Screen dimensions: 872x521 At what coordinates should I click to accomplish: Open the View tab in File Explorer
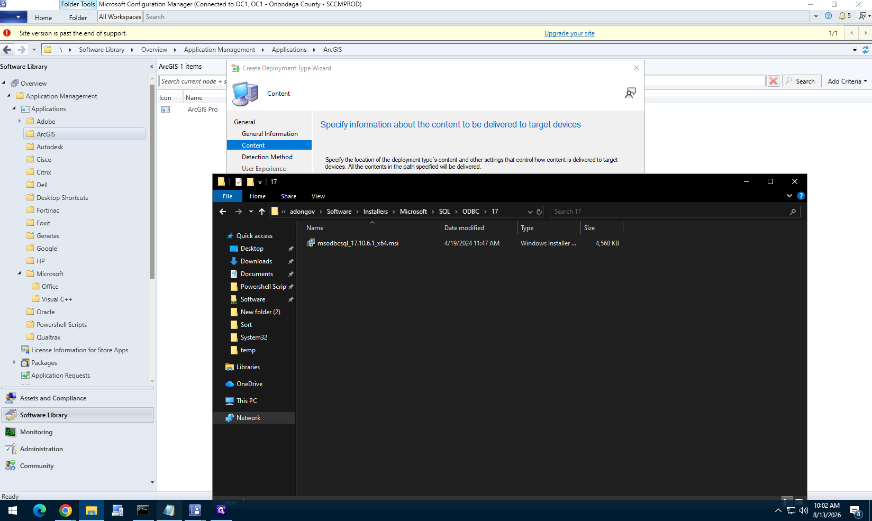pos(318,196)
